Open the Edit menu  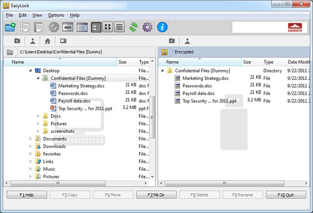coord(22,15)
